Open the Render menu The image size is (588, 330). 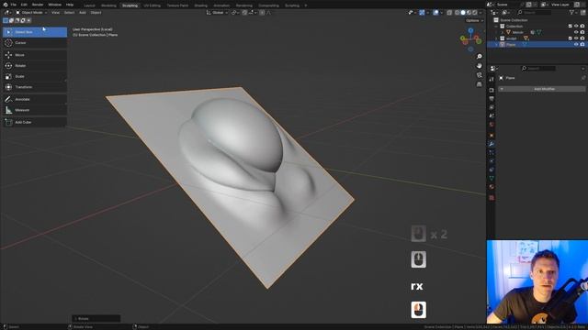38,5
